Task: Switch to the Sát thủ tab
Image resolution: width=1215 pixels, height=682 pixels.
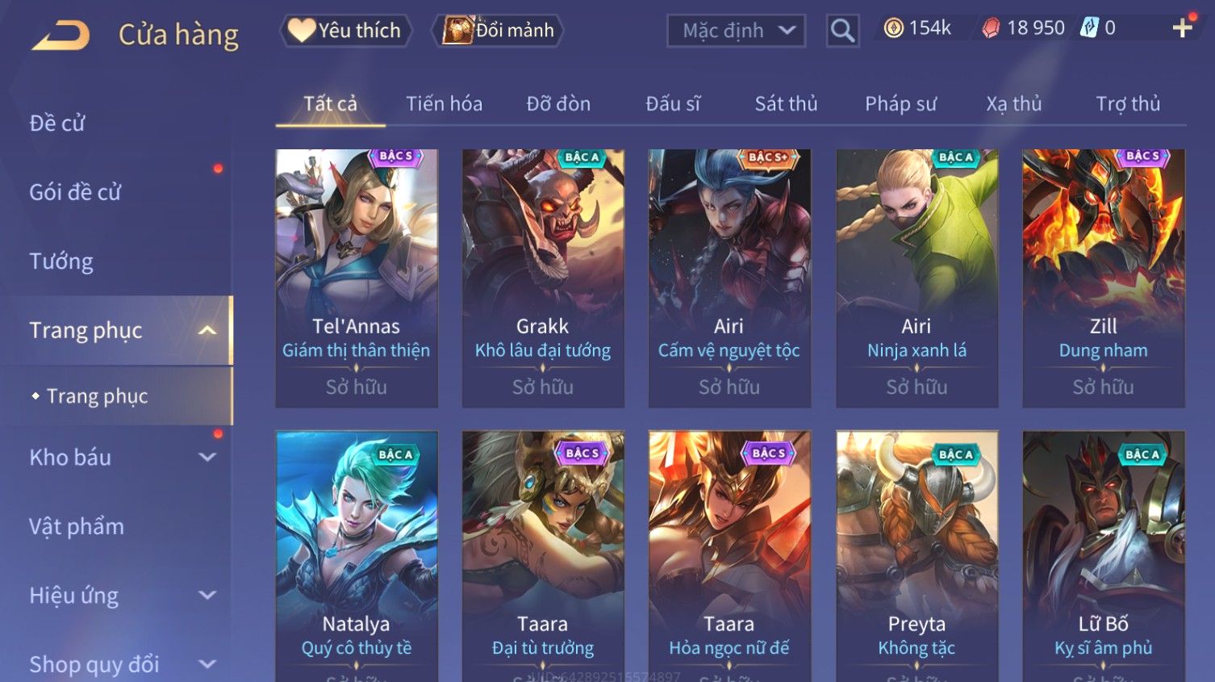Action: [786, 103]
